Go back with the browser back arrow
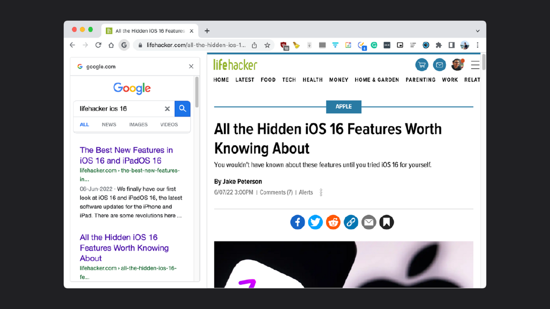Viewport: 550px width, 309px height. 73,45
